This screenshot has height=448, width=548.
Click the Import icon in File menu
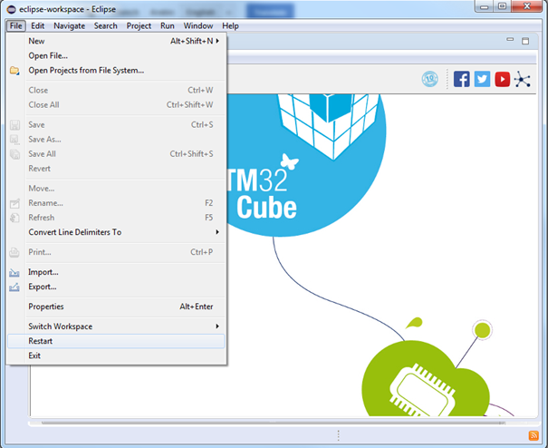click(14, 272)
